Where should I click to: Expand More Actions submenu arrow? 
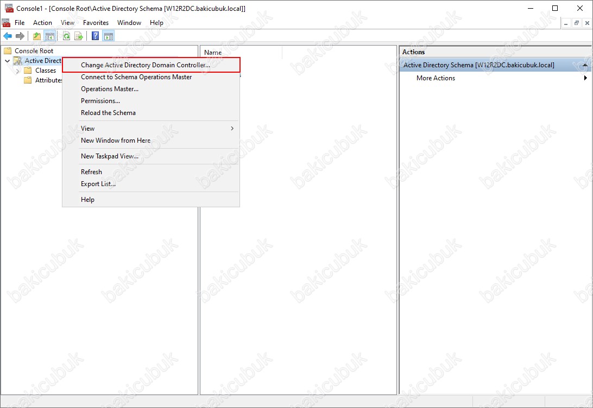pyautogui.click(x=585, y=78)
